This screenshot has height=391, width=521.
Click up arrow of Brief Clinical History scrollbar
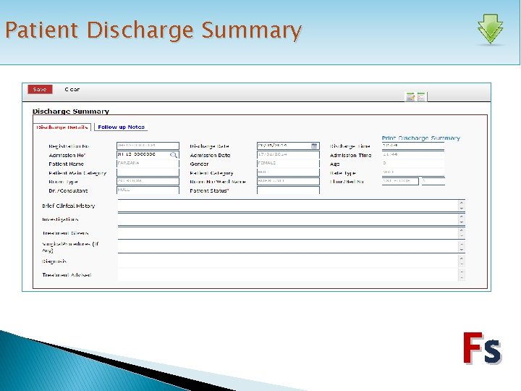click(462, 203)
